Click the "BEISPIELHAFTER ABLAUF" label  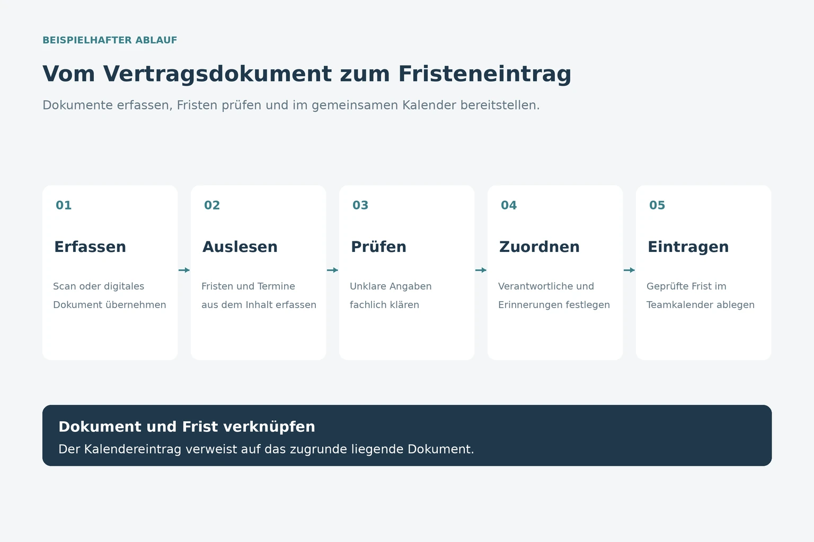point(110,40)
